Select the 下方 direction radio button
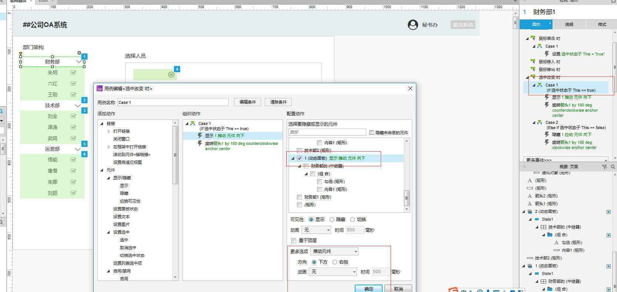Viewport: 617px width, 292px height. pyautogui.click(x=314, y=262)
